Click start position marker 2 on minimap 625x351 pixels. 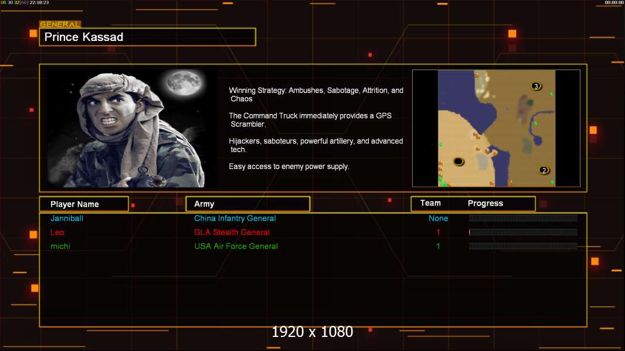click(x=544, y=170)
